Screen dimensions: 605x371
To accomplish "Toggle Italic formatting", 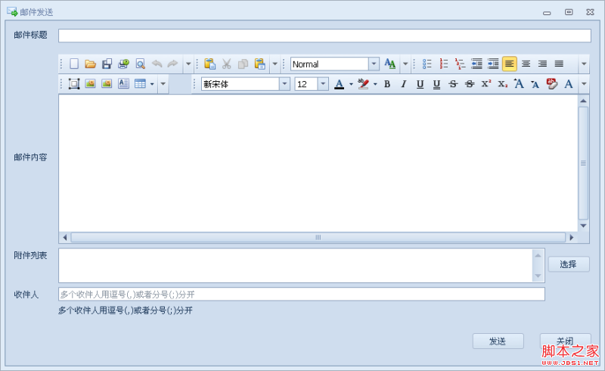I will pyautogui.click(x=404, y=84).
